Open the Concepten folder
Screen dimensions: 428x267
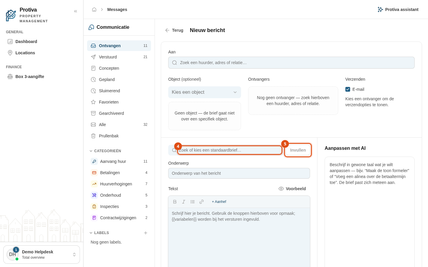(x=119, y=68)
